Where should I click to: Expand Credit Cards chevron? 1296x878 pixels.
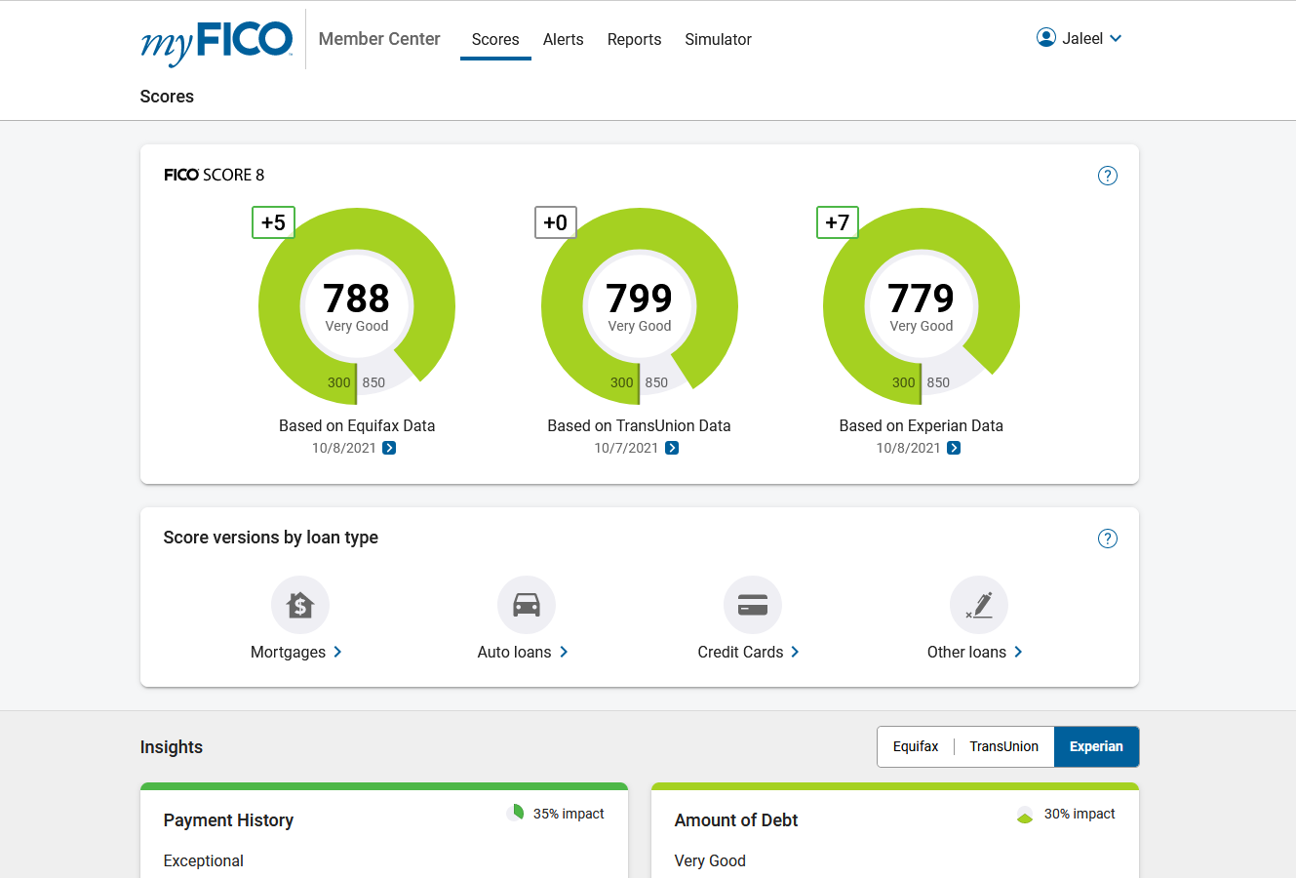(x=795, y=652)
